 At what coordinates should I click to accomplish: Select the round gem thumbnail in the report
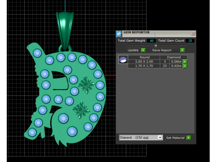[123, 59]
